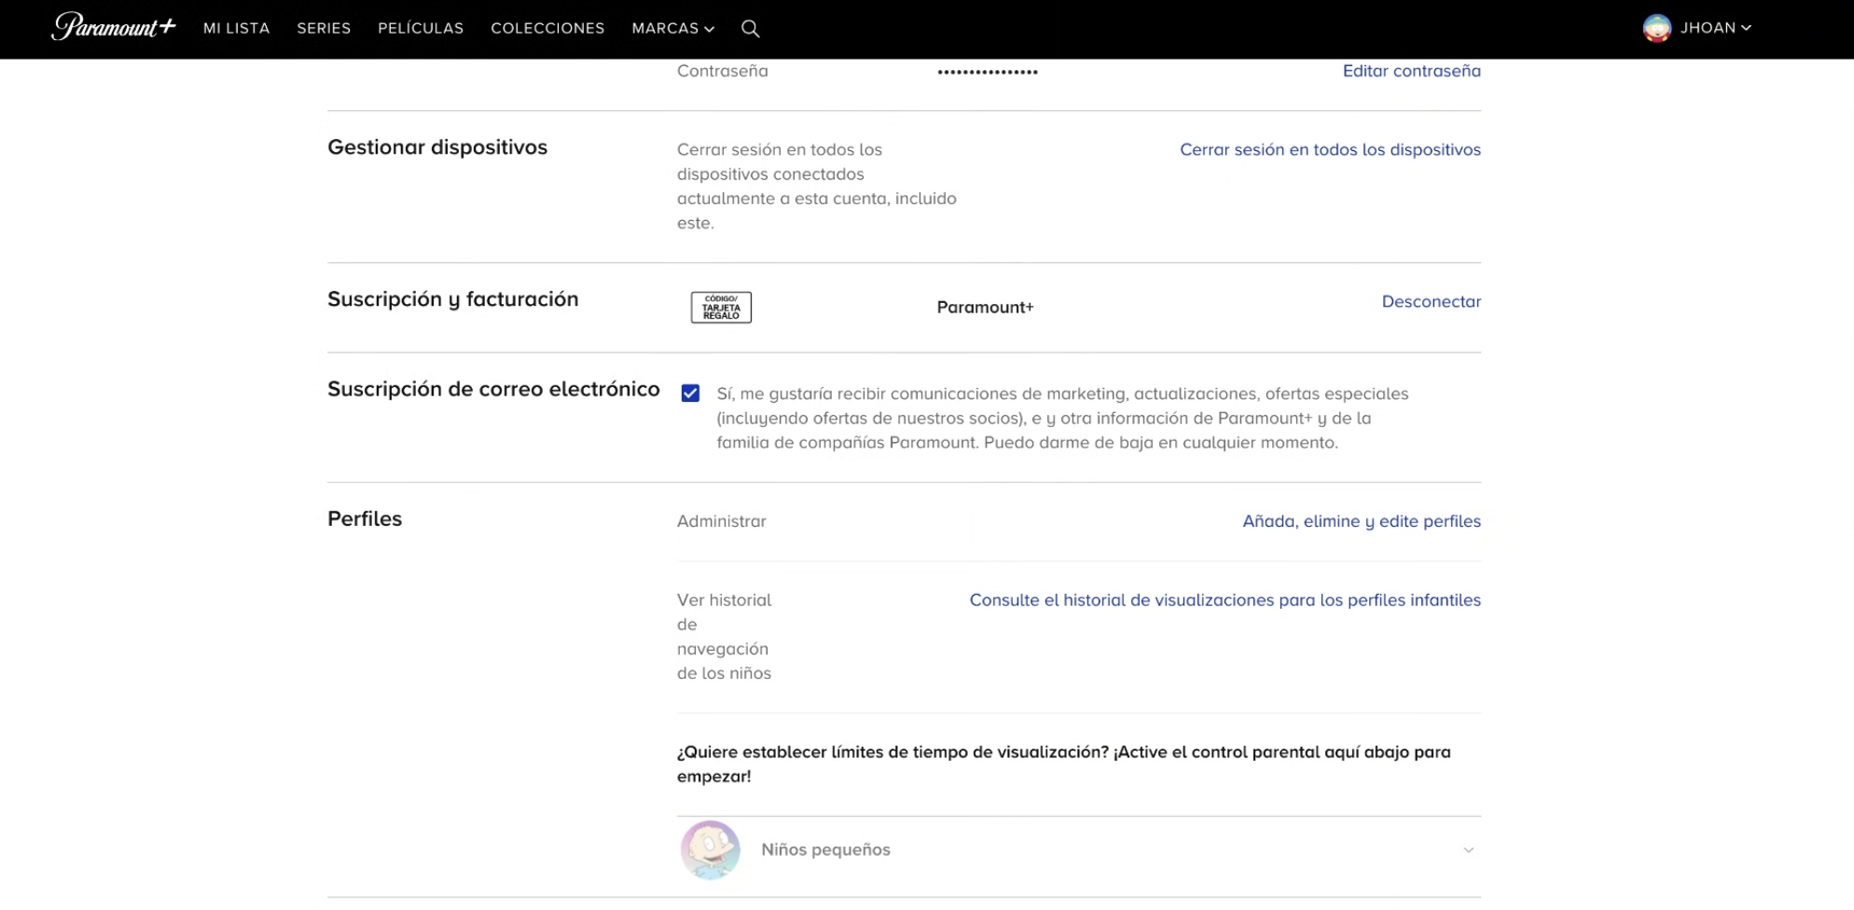Open the search magnifier icon
The image size is (1854, 910).
point(750,29)
